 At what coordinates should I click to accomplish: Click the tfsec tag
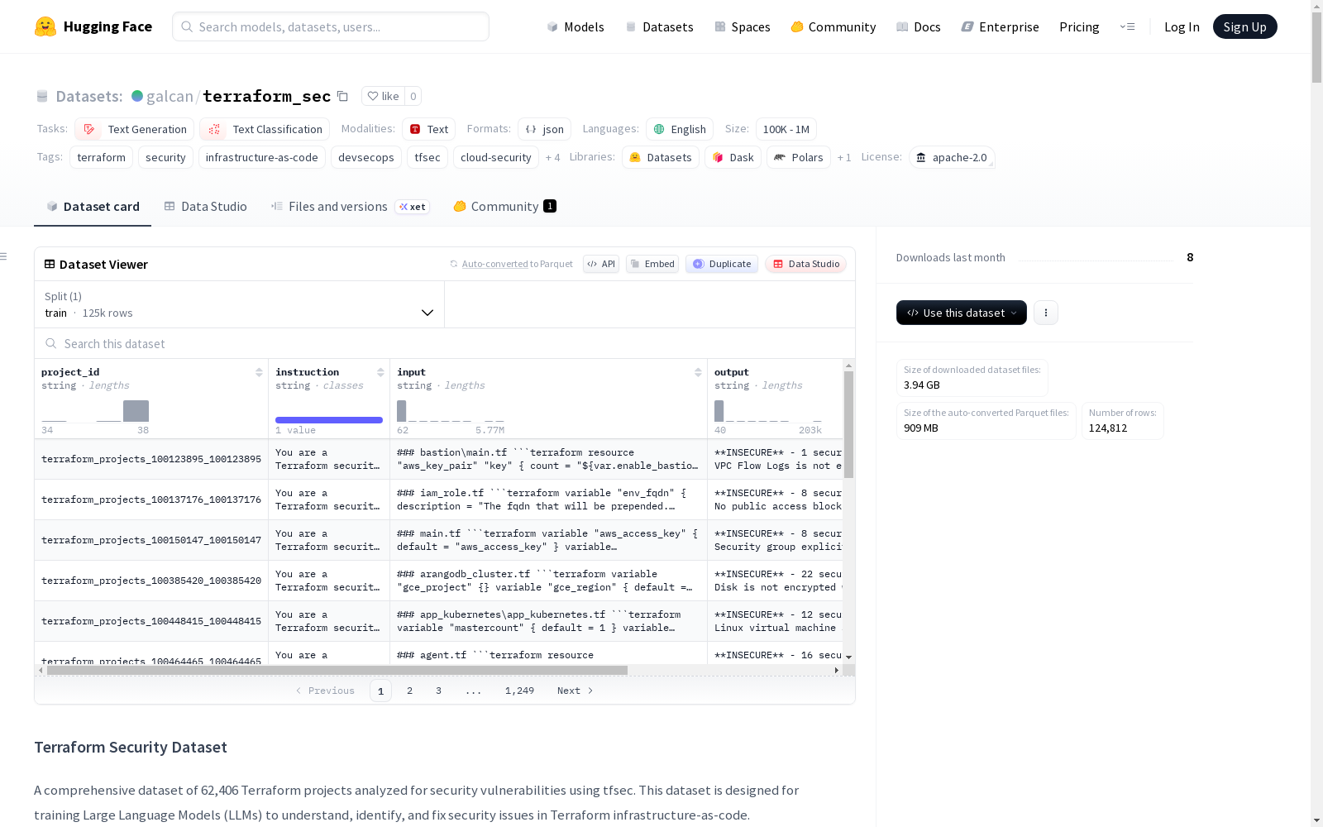(427, 157)
